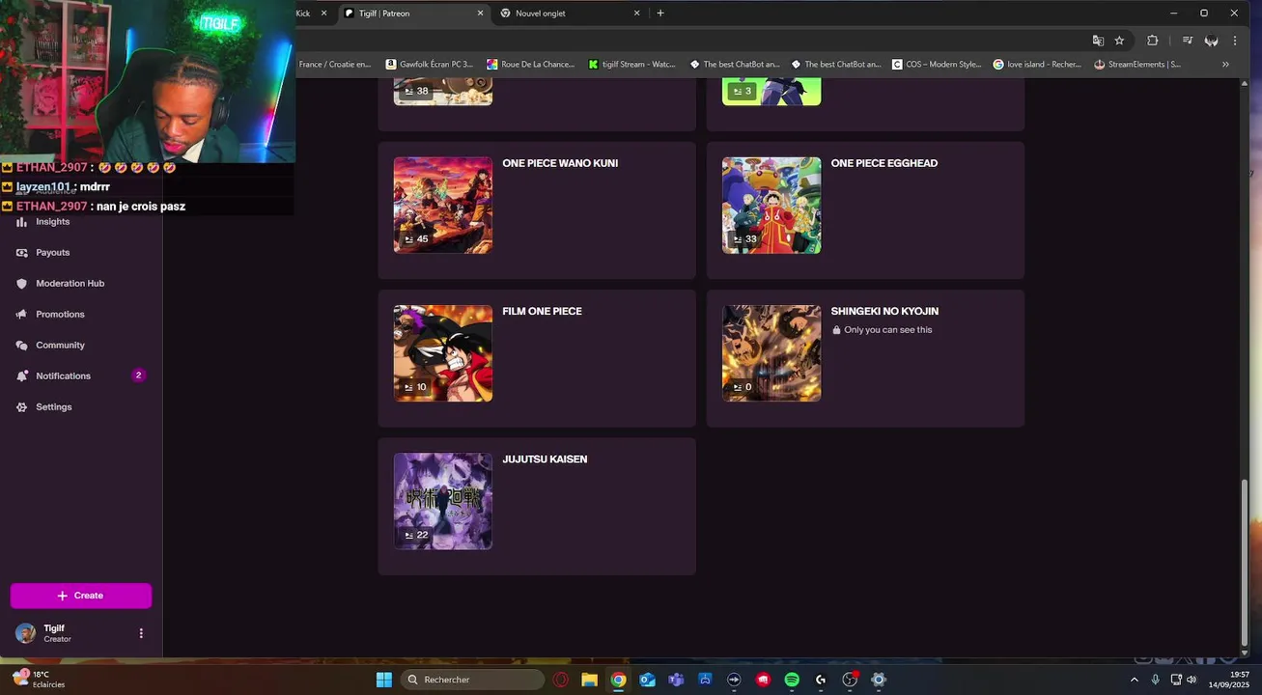The height and width of the screenshot is (695, 1262).
Task: Expand the bookmarks overflow chevron
Action: (x=1225, y=65)
